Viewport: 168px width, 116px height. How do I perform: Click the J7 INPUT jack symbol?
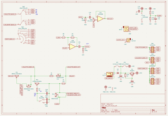(126, 29)
